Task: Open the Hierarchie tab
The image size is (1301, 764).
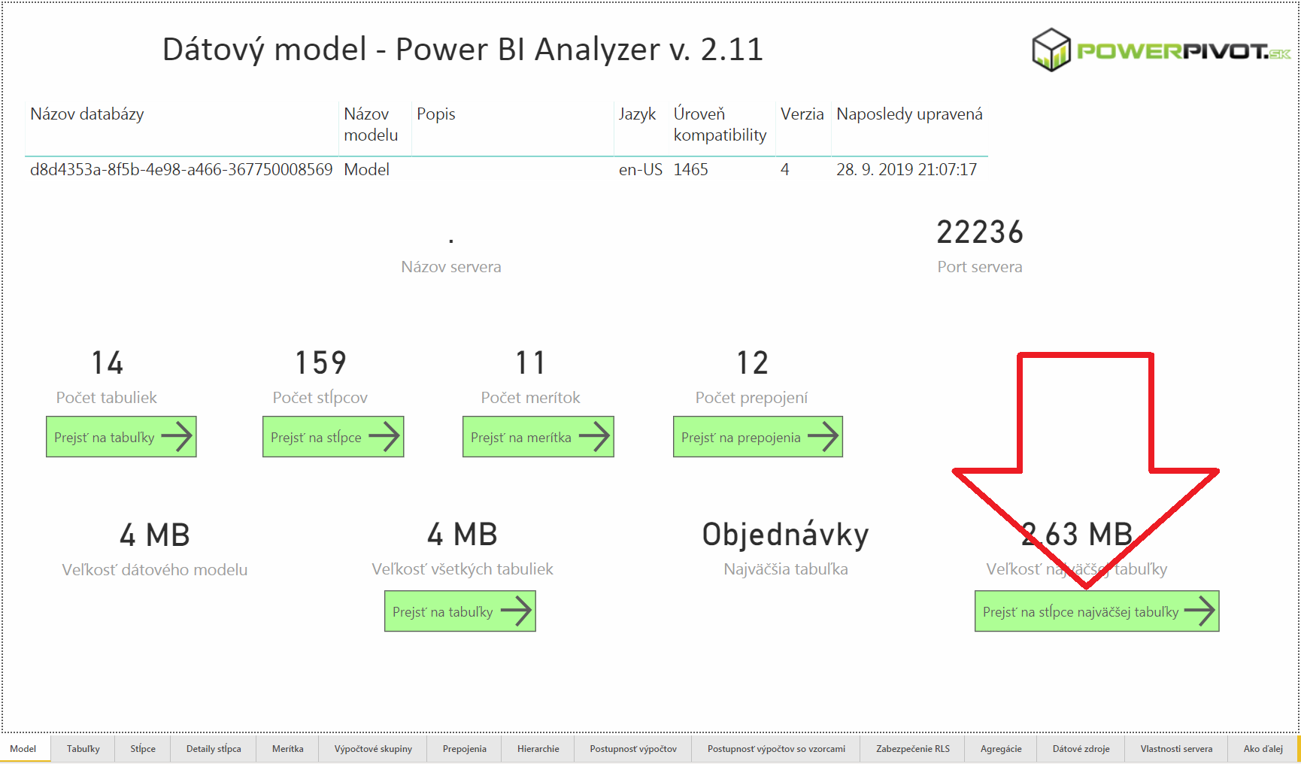Action: (538, 749)
